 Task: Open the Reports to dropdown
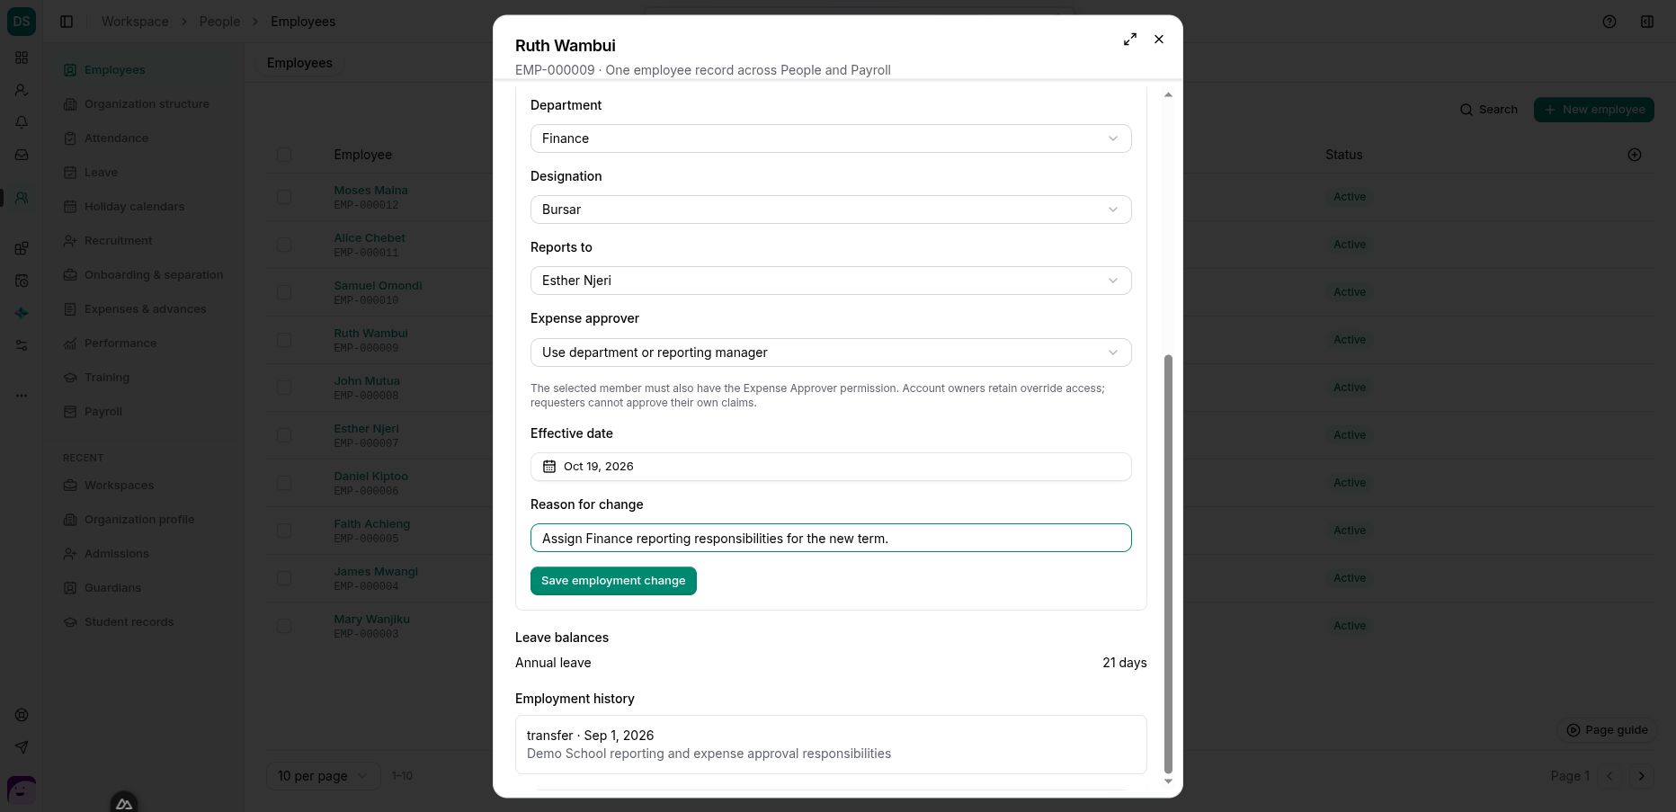(831, 281)
